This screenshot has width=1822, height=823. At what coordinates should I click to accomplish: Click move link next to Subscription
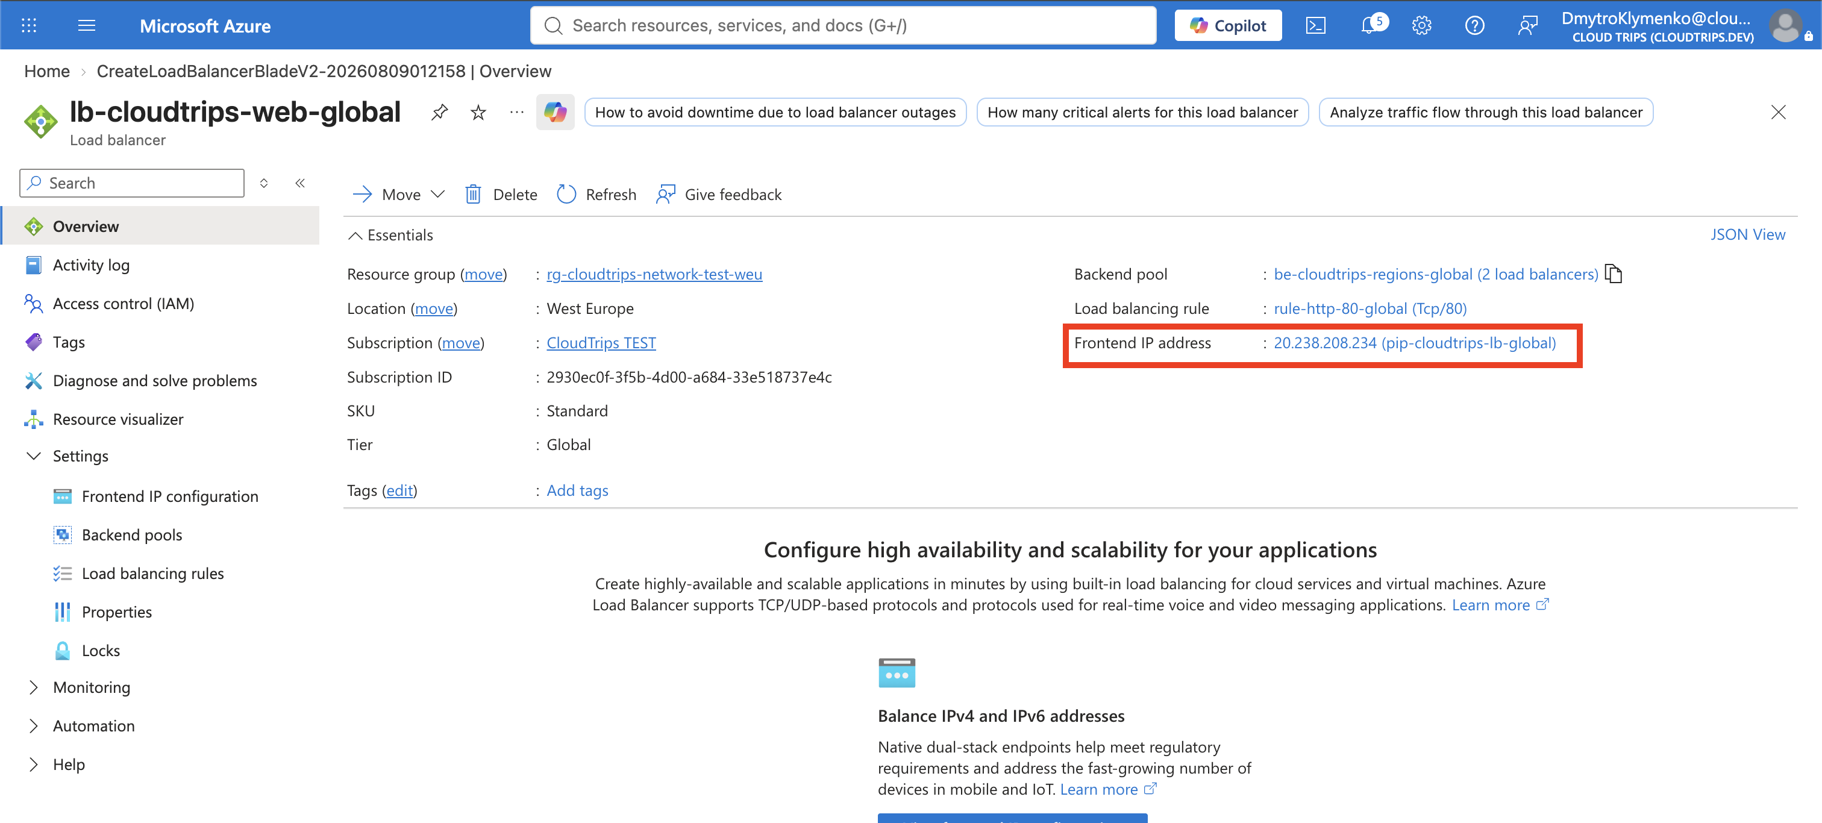pyautogui.click(x=461, y=342)
